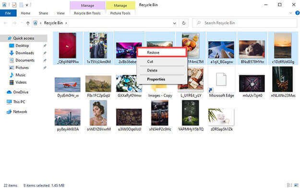Viewport: 300px width, 188px height.
Task: Select the srWEYZ6VwrM portrait thumbnail
Action: (x=98, y=116)
